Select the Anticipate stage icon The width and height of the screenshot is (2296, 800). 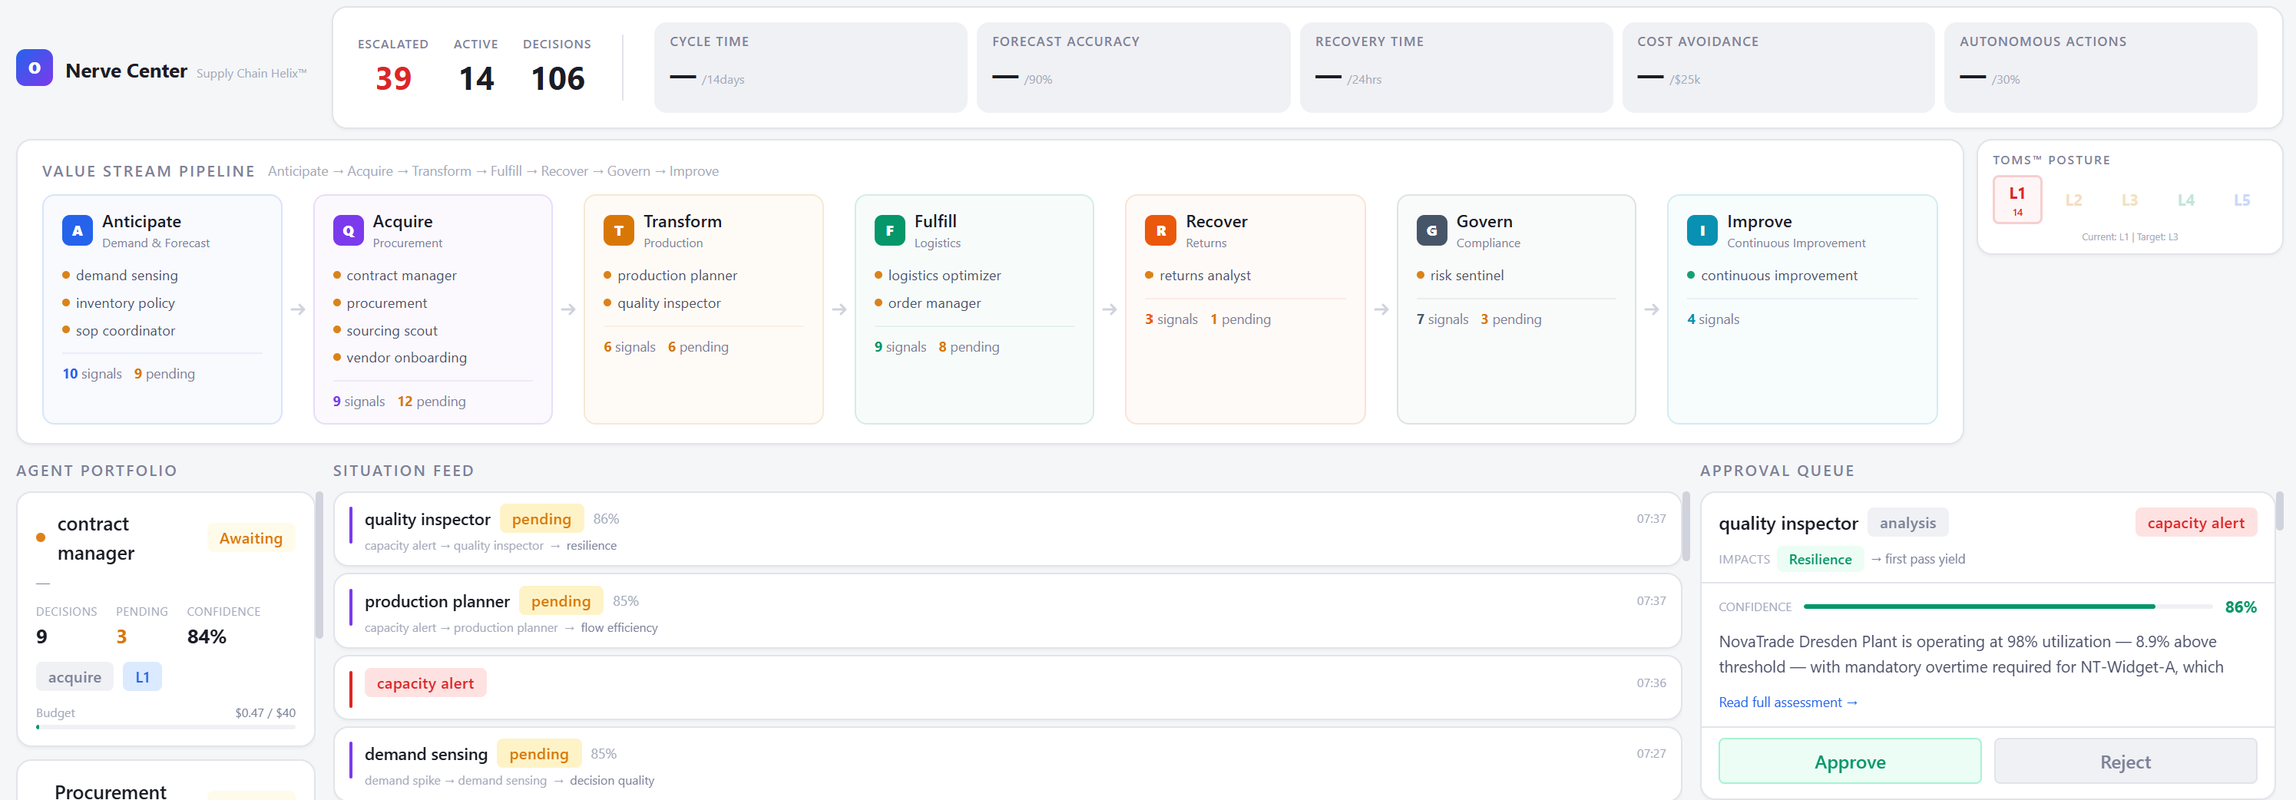[78, 231]
